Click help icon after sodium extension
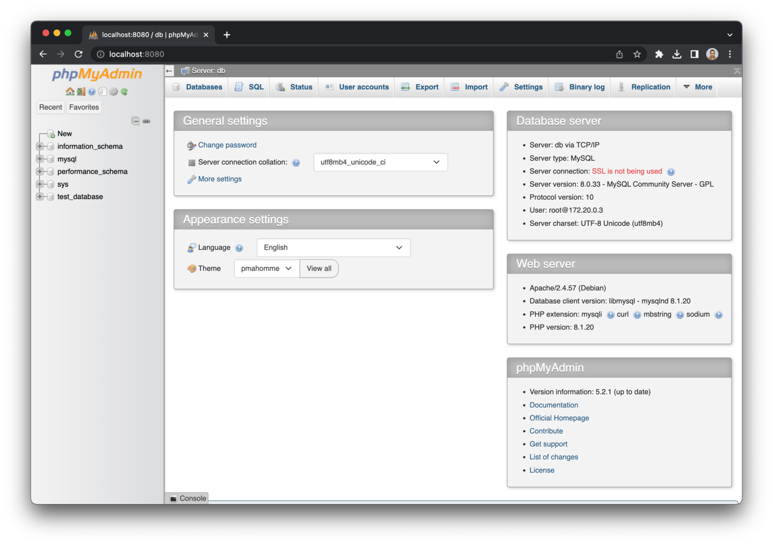Image resolution: width=773 pixels, height=545 pixels. pyautogui.click(x=718, y=315)
